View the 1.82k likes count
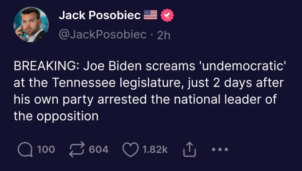The height and width of the screenshot is (171, 302). (x=155, y=149)
